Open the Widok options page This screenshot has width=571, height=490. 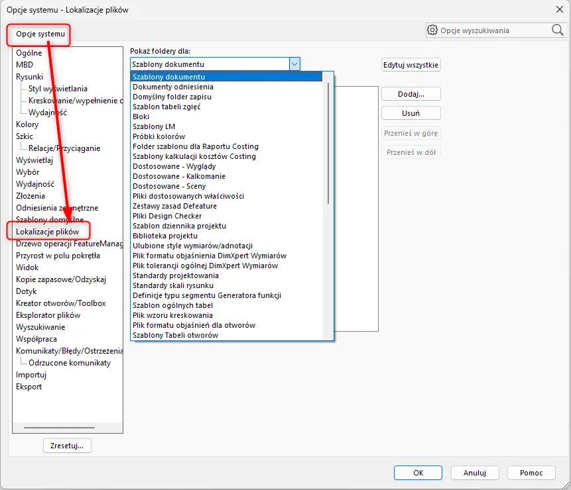(27, 268)
